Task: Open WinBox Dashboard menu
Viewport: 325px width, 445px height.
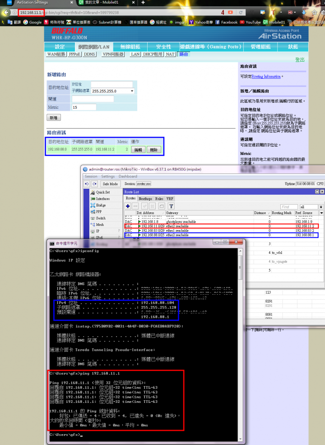Action: (x=128, y=176)
